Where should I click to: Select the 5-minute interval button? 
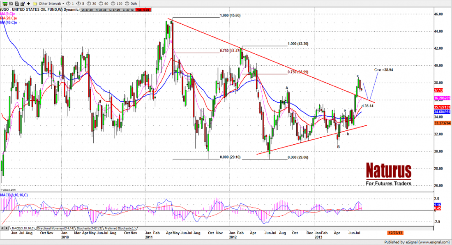81,3
